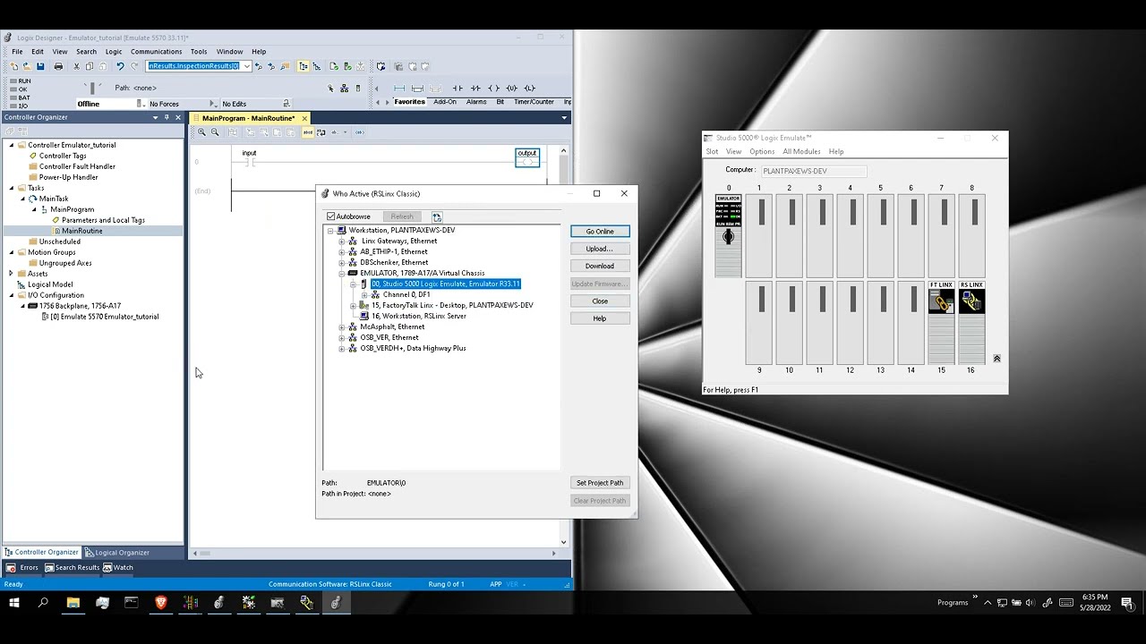Open the Offline controller status dropdown
This screenshot has height=644, width=1146.
tap(140, 104)
